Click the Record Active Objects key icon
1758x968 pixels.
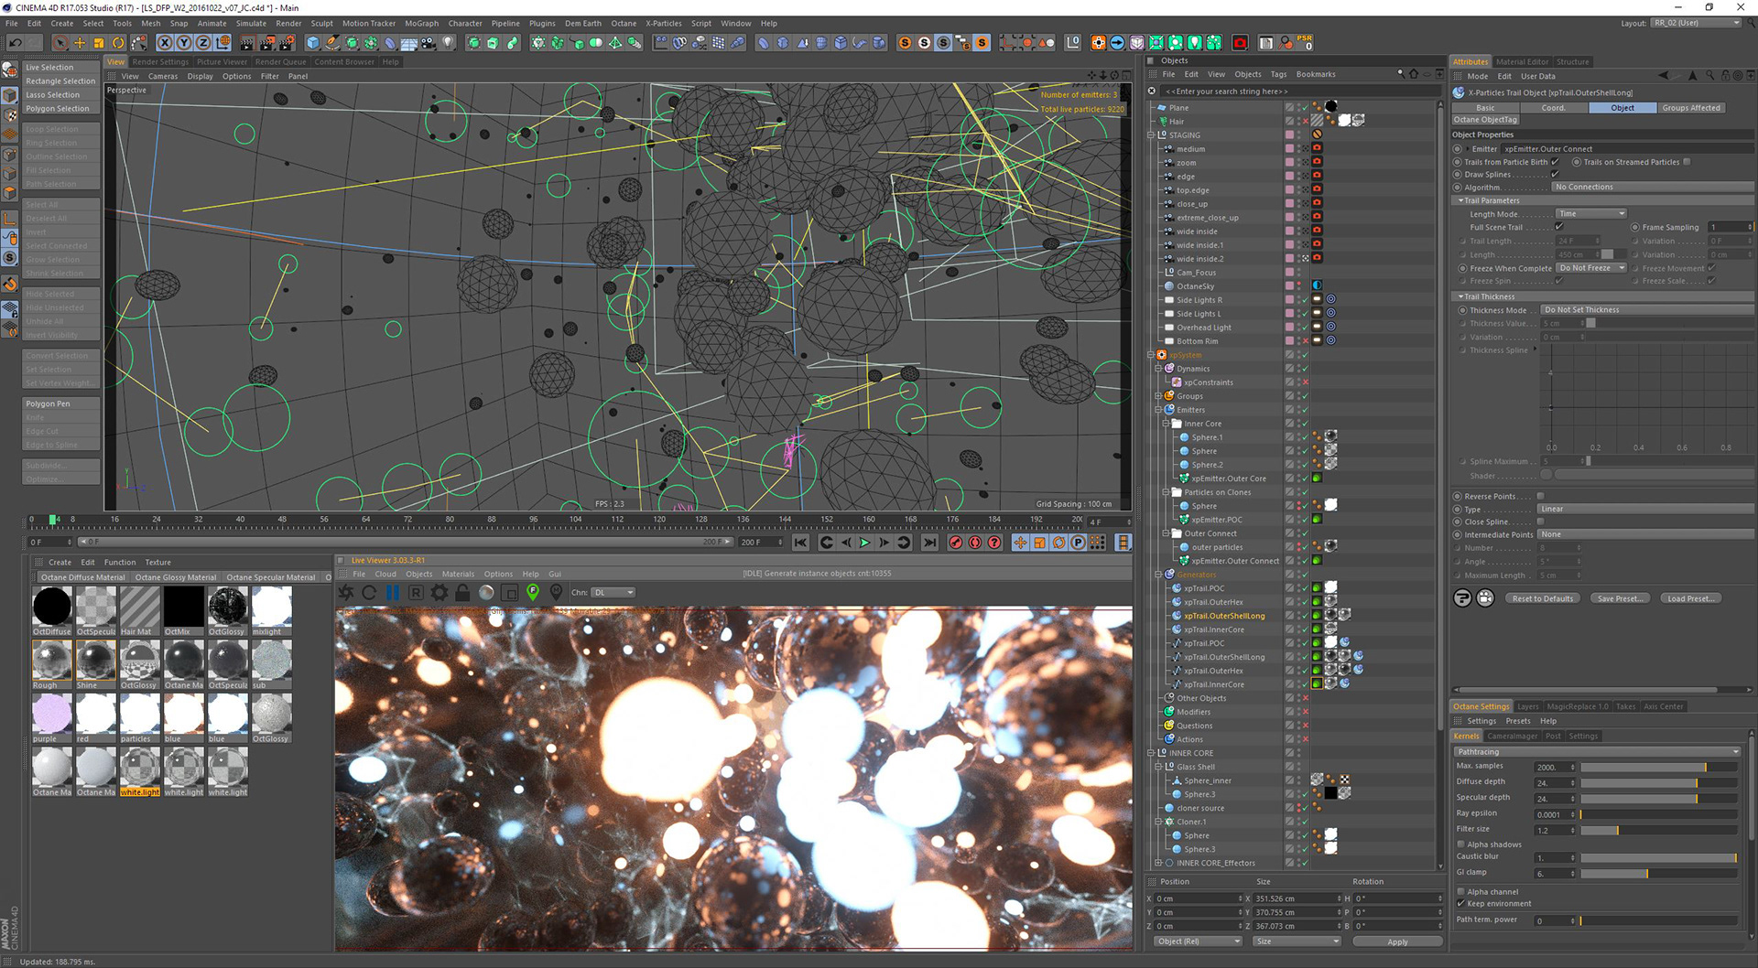tap(956, 543)
